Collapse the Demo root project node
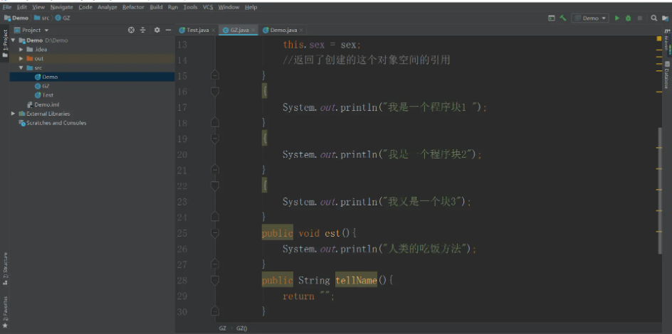Screen dimensions: 672x334 (x=13, y=41)
